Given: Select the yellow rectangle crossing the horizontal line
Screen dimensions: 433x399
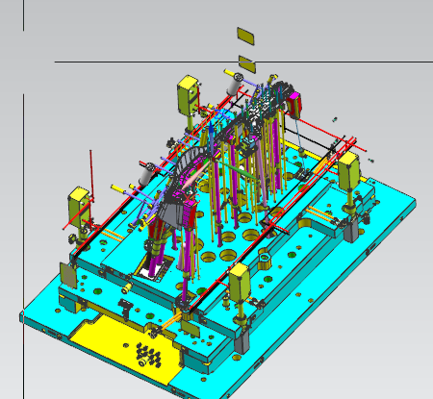Looking at the screenshot, I should 247,64.
